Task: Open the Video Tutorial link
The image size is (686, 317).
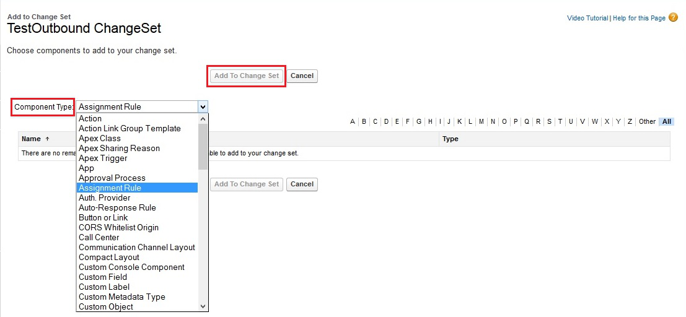Action: tap(587, 18)
